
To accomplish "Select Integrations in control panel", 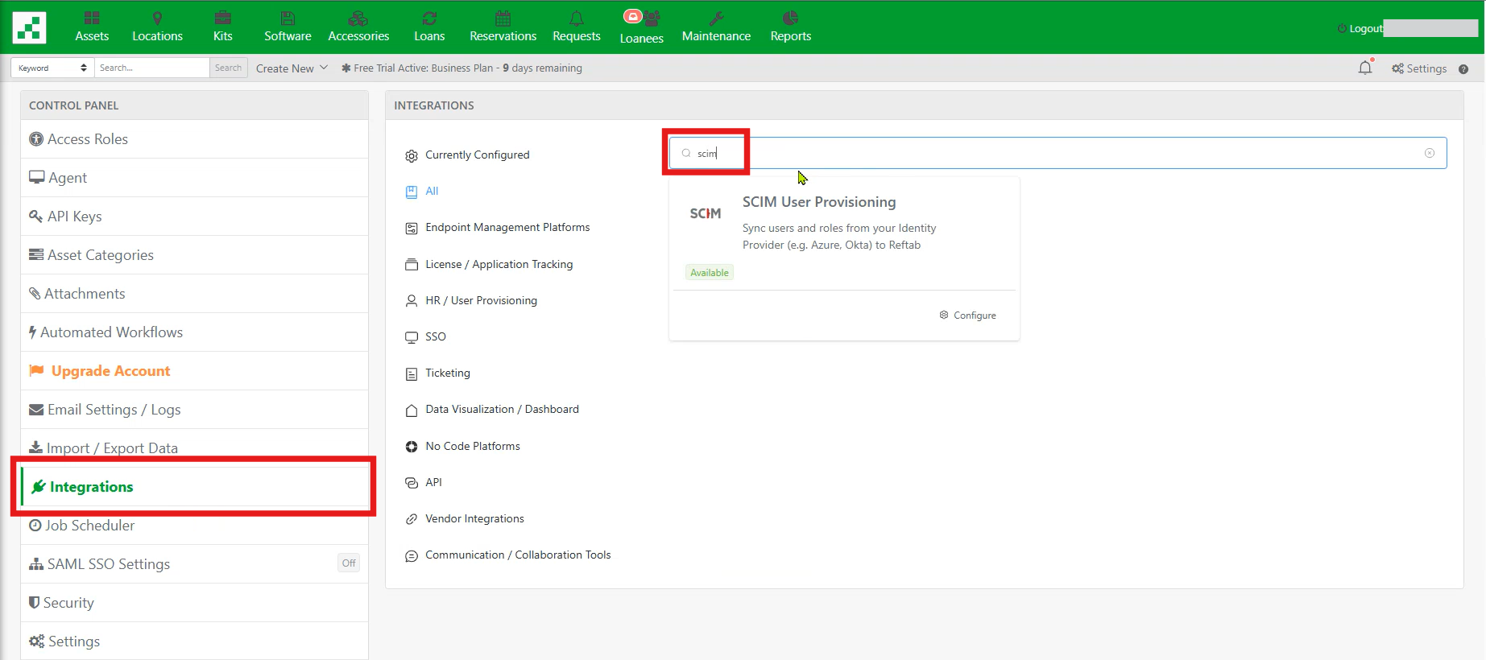I will pyautogui.click(x=194, y=487).
